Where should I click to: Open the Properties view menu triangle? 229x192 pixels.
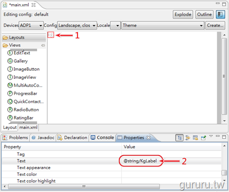pos(211,136)
